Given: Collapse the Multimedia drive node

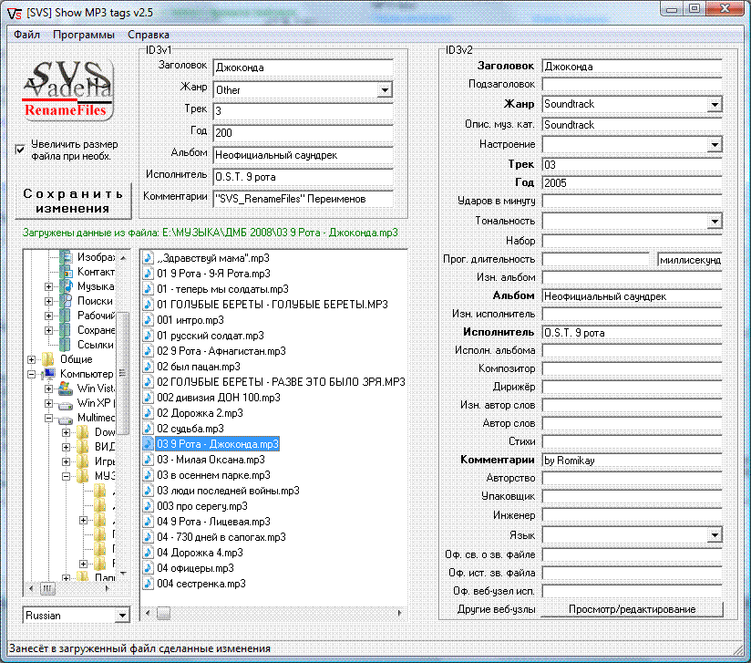Looking at the screenshot, I should pos(49,418).
